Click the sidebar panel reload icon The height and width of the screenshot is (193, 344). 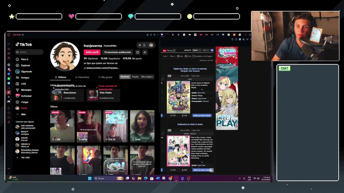click(151, 35)
